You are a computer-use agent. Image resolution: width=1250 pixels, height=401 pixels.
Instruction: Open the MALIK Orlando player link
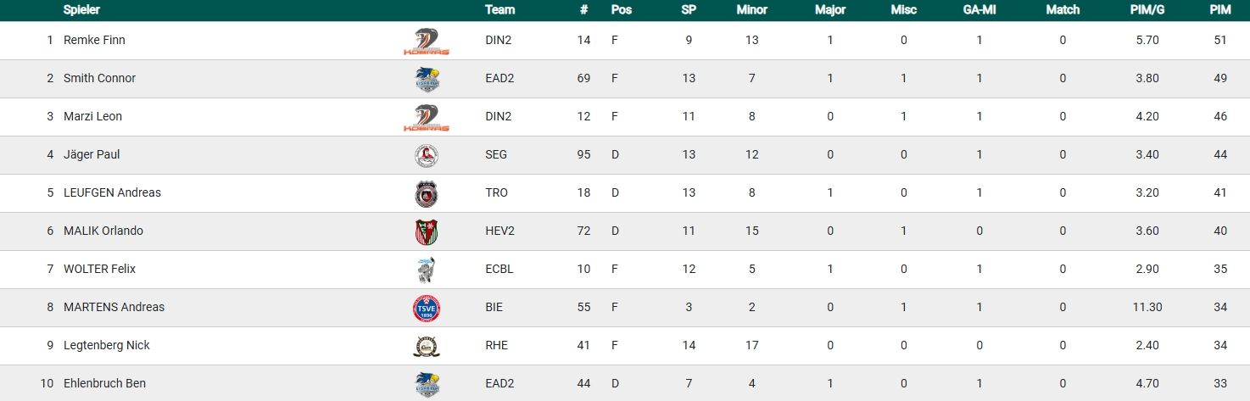103,231
